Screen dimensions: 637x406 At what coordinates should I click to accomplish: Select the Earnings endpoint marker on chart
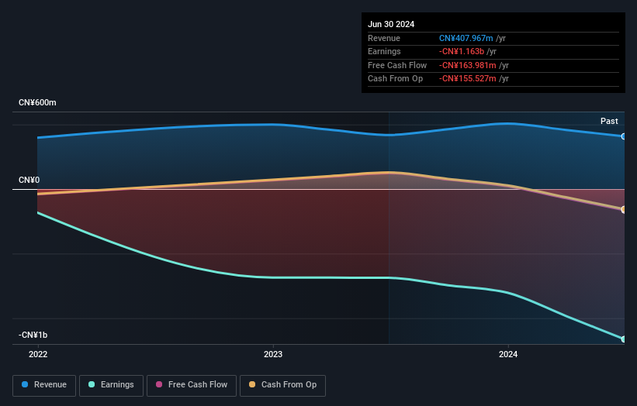pyautogui.click(x=624, y=339)
